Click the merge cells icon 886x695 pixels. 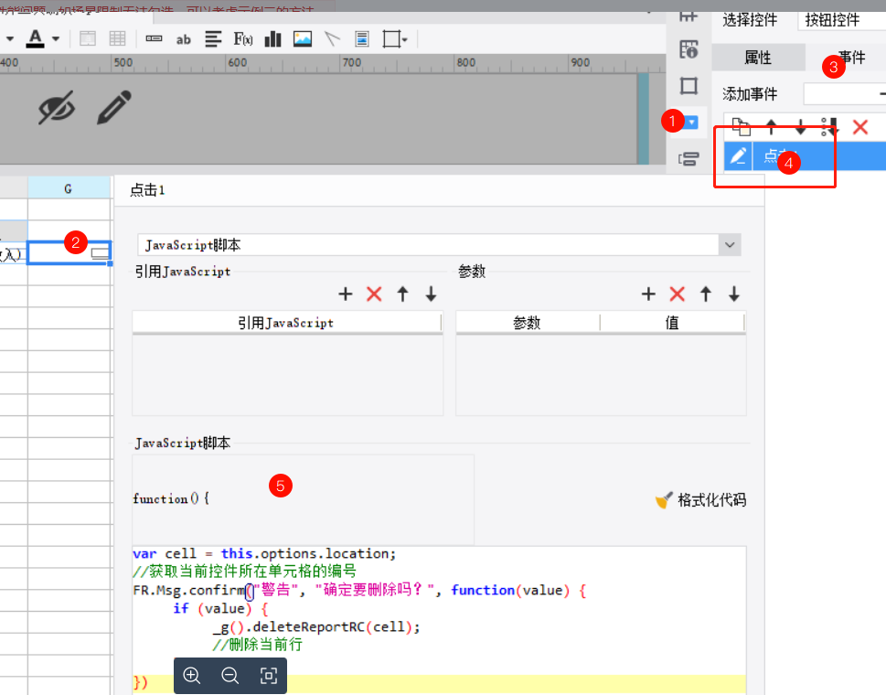(x=88, y=39)
